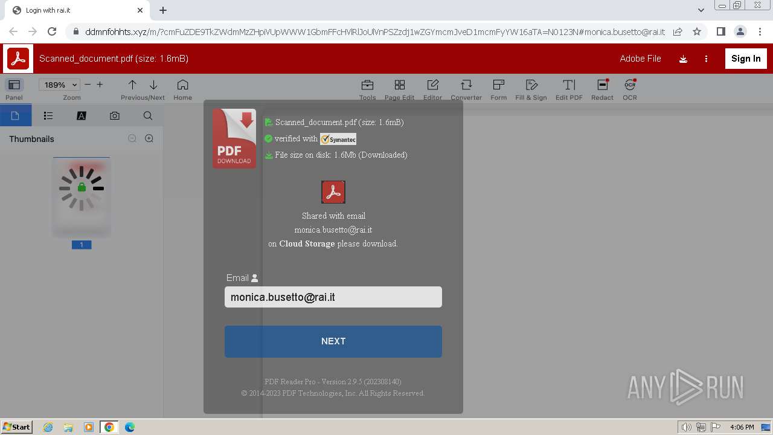
Task: Open the Chrome profile icon
Action: (740, 31)
